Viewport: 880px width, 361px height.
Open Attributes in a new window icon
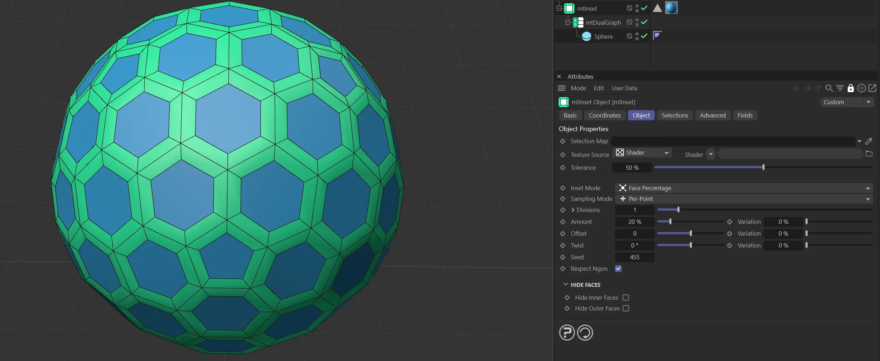[x=872, y=88]
